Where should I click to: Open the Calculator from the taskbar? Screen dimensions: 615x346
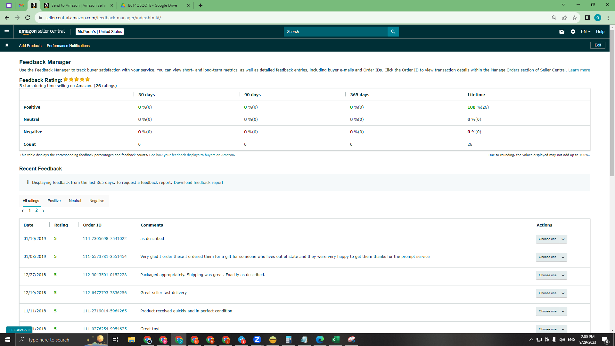[289, 340]
